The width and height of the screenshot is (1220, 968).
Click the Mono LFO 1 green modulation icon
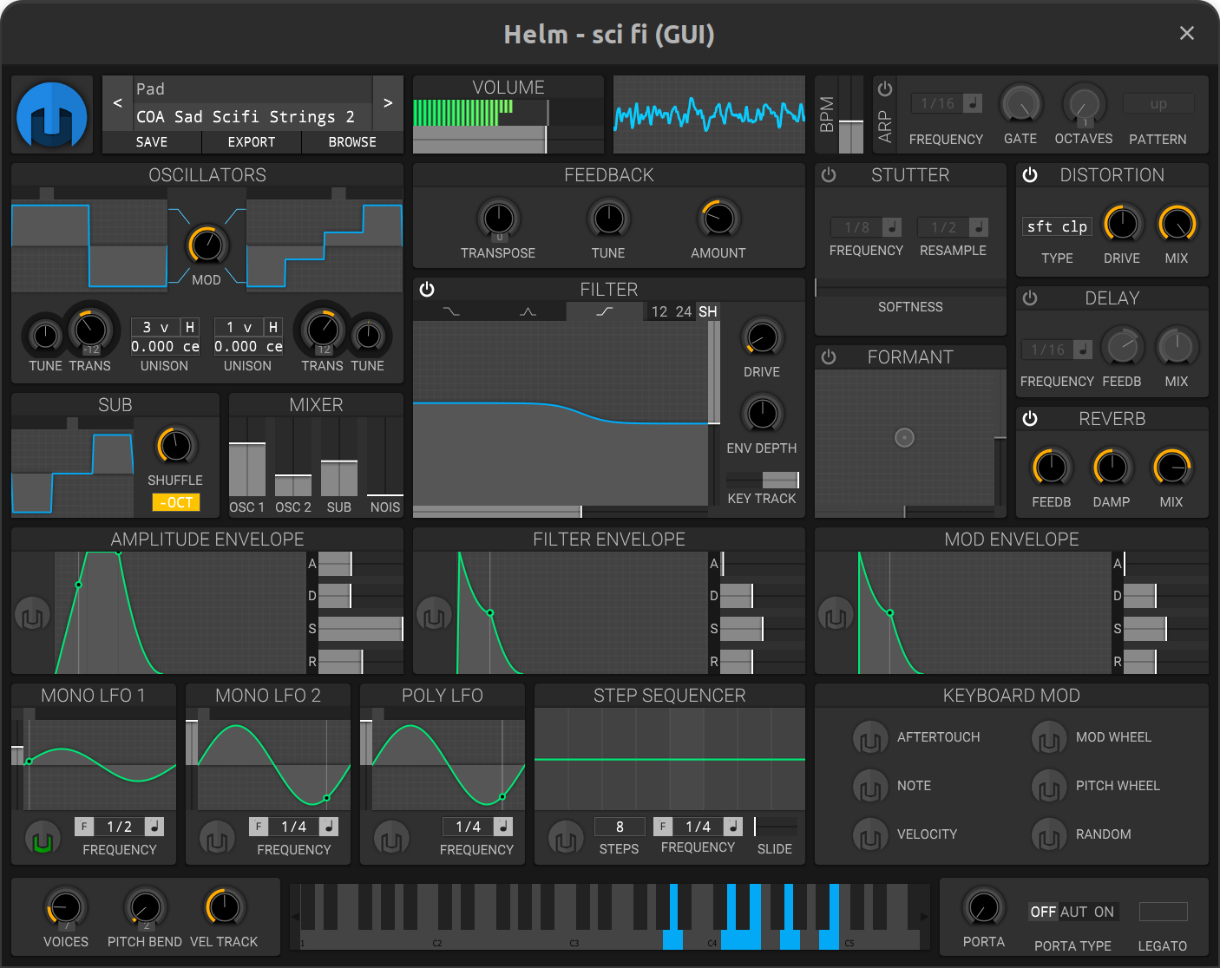[x=43, y=839]
